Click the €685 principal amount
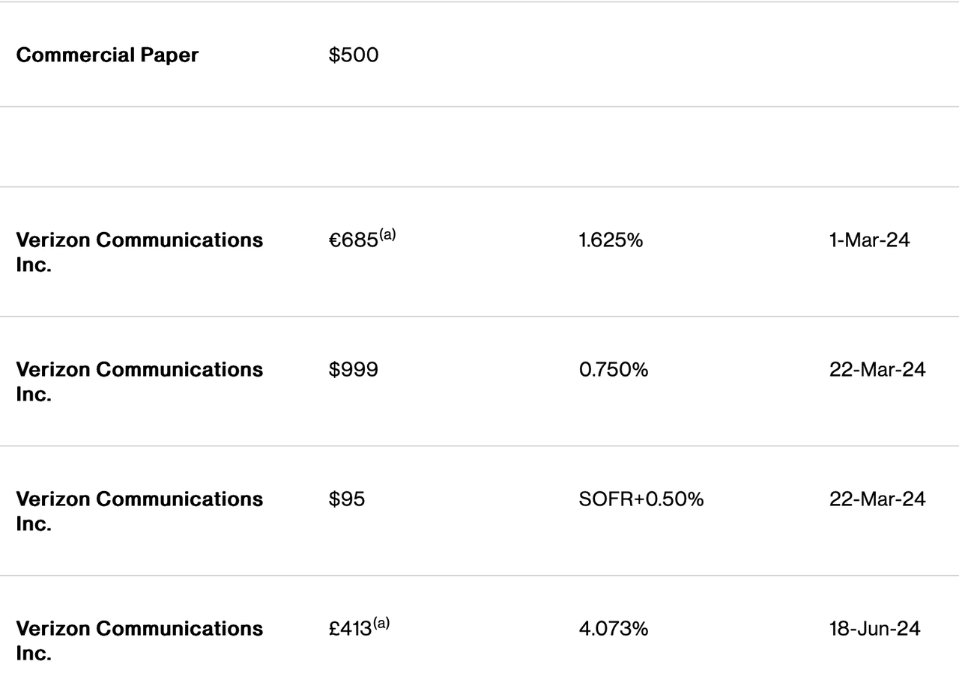This screenshot has width=959, height=697. click(354, 240)
